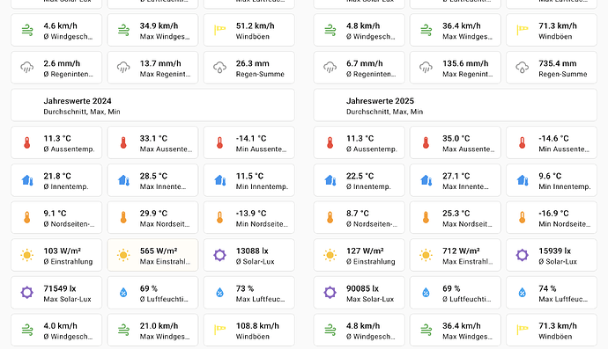Click the sun icon on the 565 W/m² card
Image resolution: width=608 pixels, height=349 pixels.
(123, 255)
